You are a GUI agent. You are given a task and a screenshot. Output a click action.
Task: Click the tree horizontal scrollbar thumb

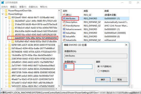(35, 89)
